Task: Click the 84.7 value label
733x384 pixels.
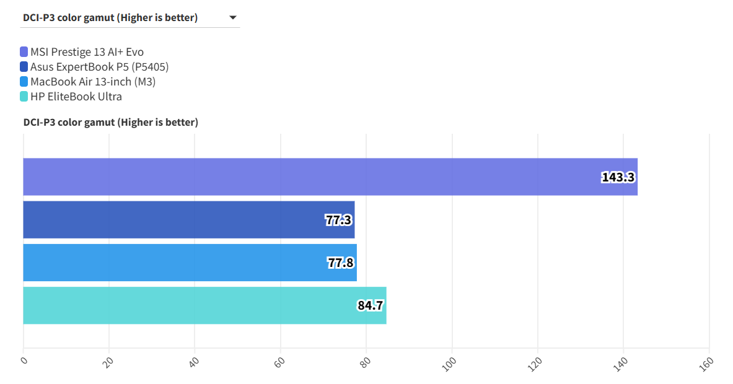Action: (x=371, y=305)
